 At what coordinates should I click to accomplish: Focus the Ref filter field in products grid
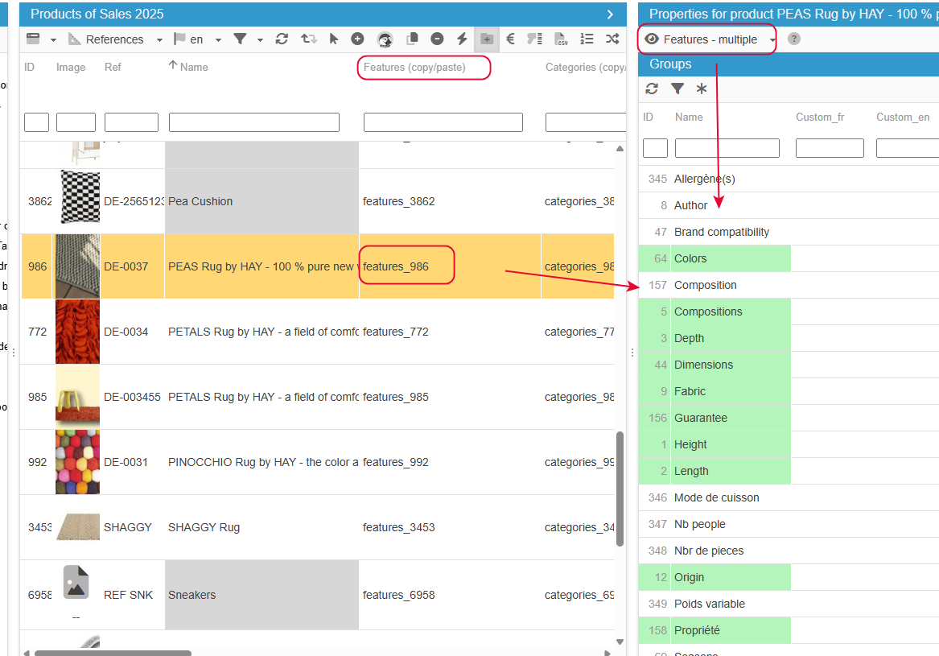(131, 122)
